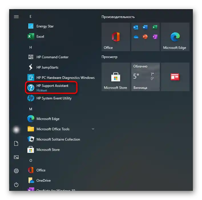Open Office icon in app list
Screen dimensions: 202x200
(x=31, y=170)
